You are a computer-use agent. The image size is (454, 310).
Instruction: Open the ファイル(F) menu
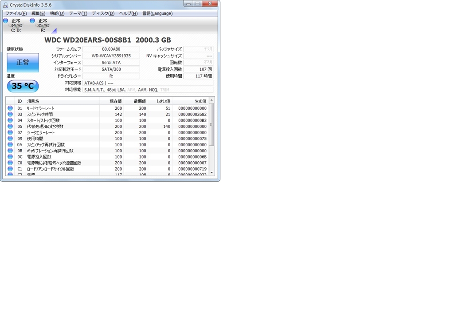click(16, 13)
